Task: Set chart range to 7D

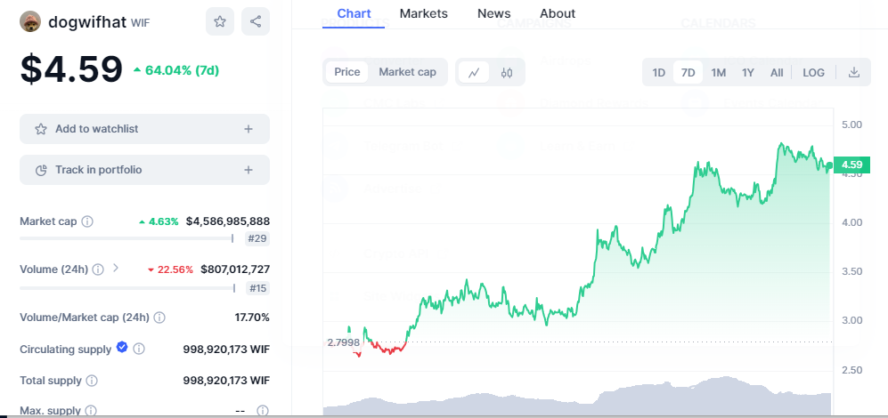Action: pyautogui.click(x=688, y=72)
